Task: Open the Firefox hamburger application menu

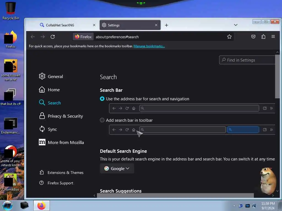Action: point(273,37)
